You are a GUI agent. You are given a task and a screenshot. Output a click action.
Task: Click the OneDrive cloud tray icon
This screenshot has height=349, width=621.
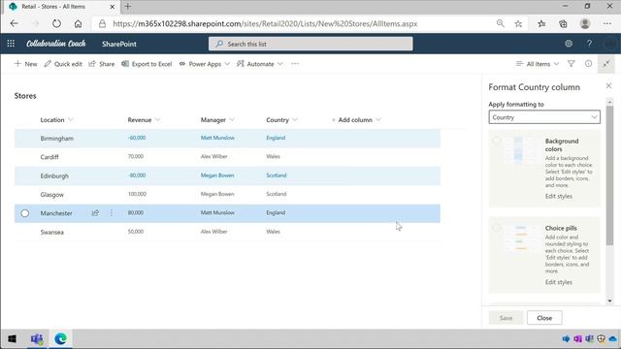(612, 338)
